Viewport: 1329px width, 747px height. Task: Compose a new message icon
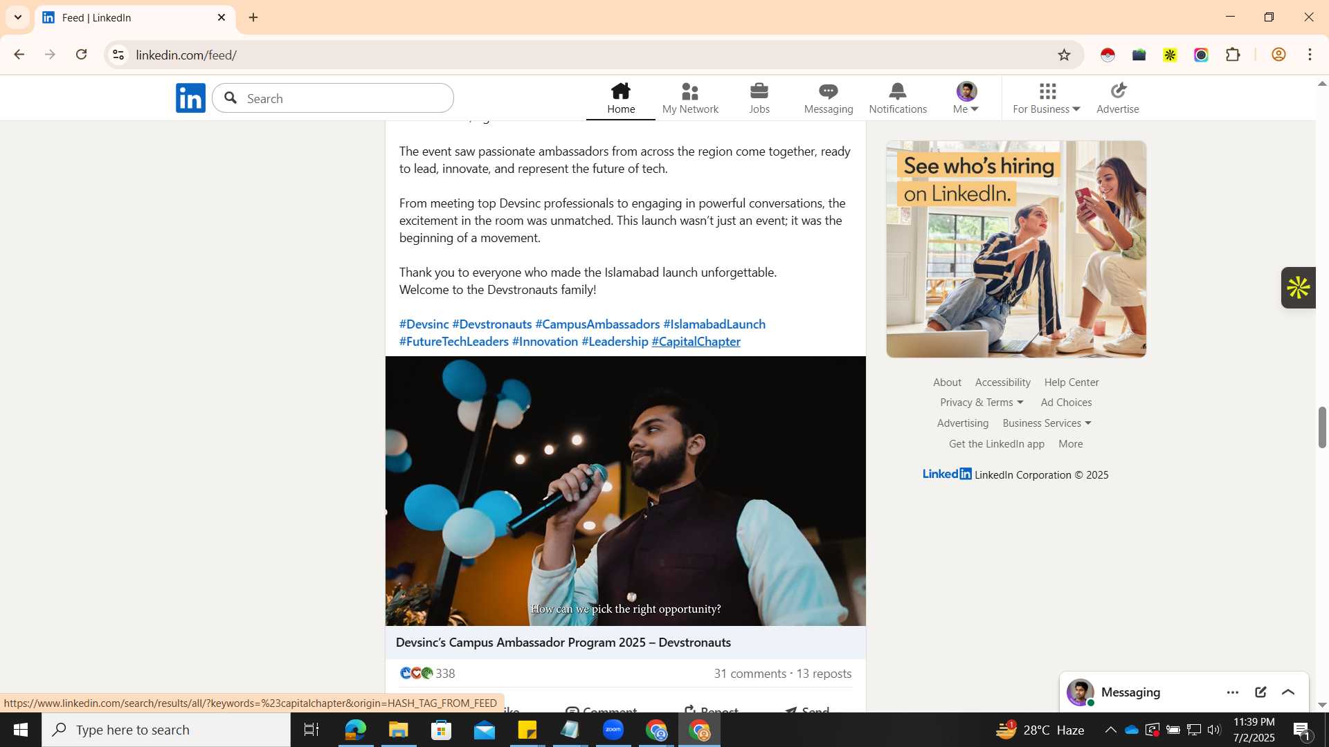click(1260, 692)
